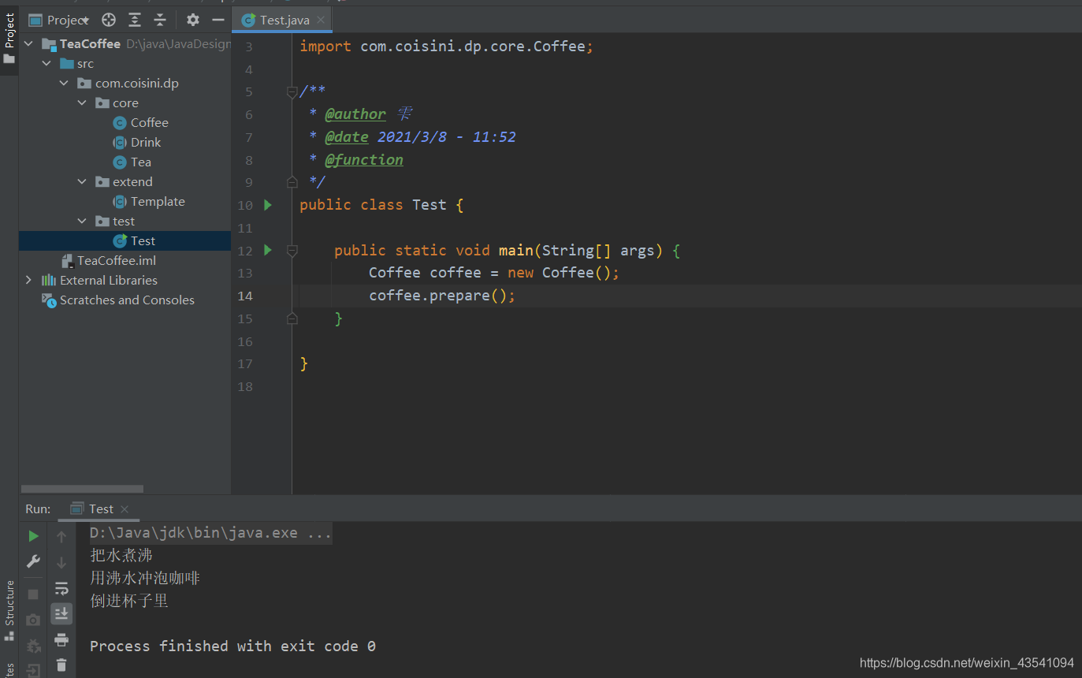Collapse the TeaCoffee project root node

point(29,43)
